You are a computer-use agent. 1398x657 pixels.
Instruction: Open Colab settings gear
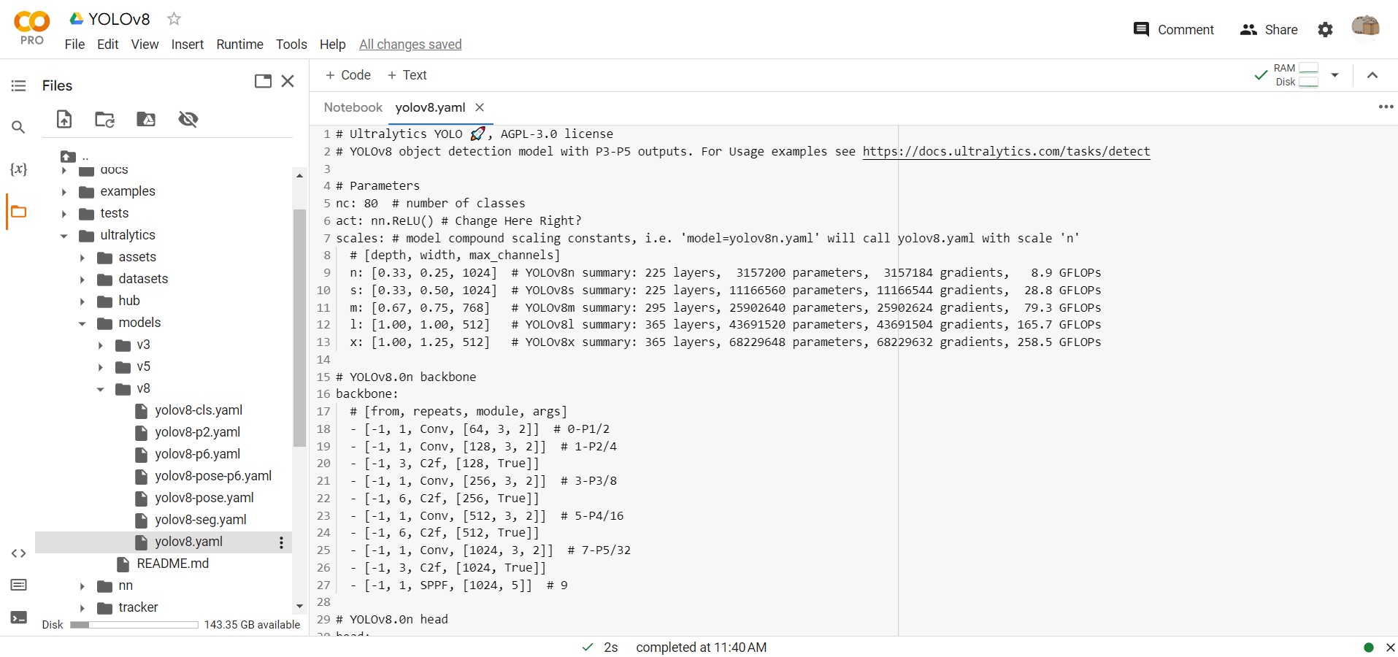pos(1325,29)
